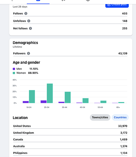Click the 255 net follows value
Viewport: 136px width, 157px height.
[x=125, y=28]
